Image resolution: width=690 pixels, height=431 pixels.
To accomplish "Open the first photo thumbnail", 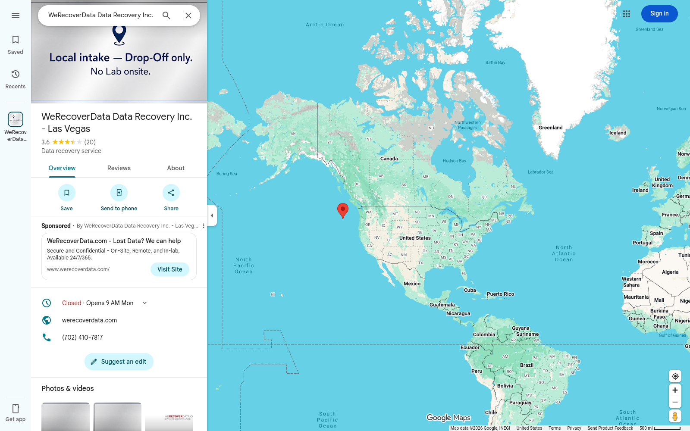I will (66, 417).
